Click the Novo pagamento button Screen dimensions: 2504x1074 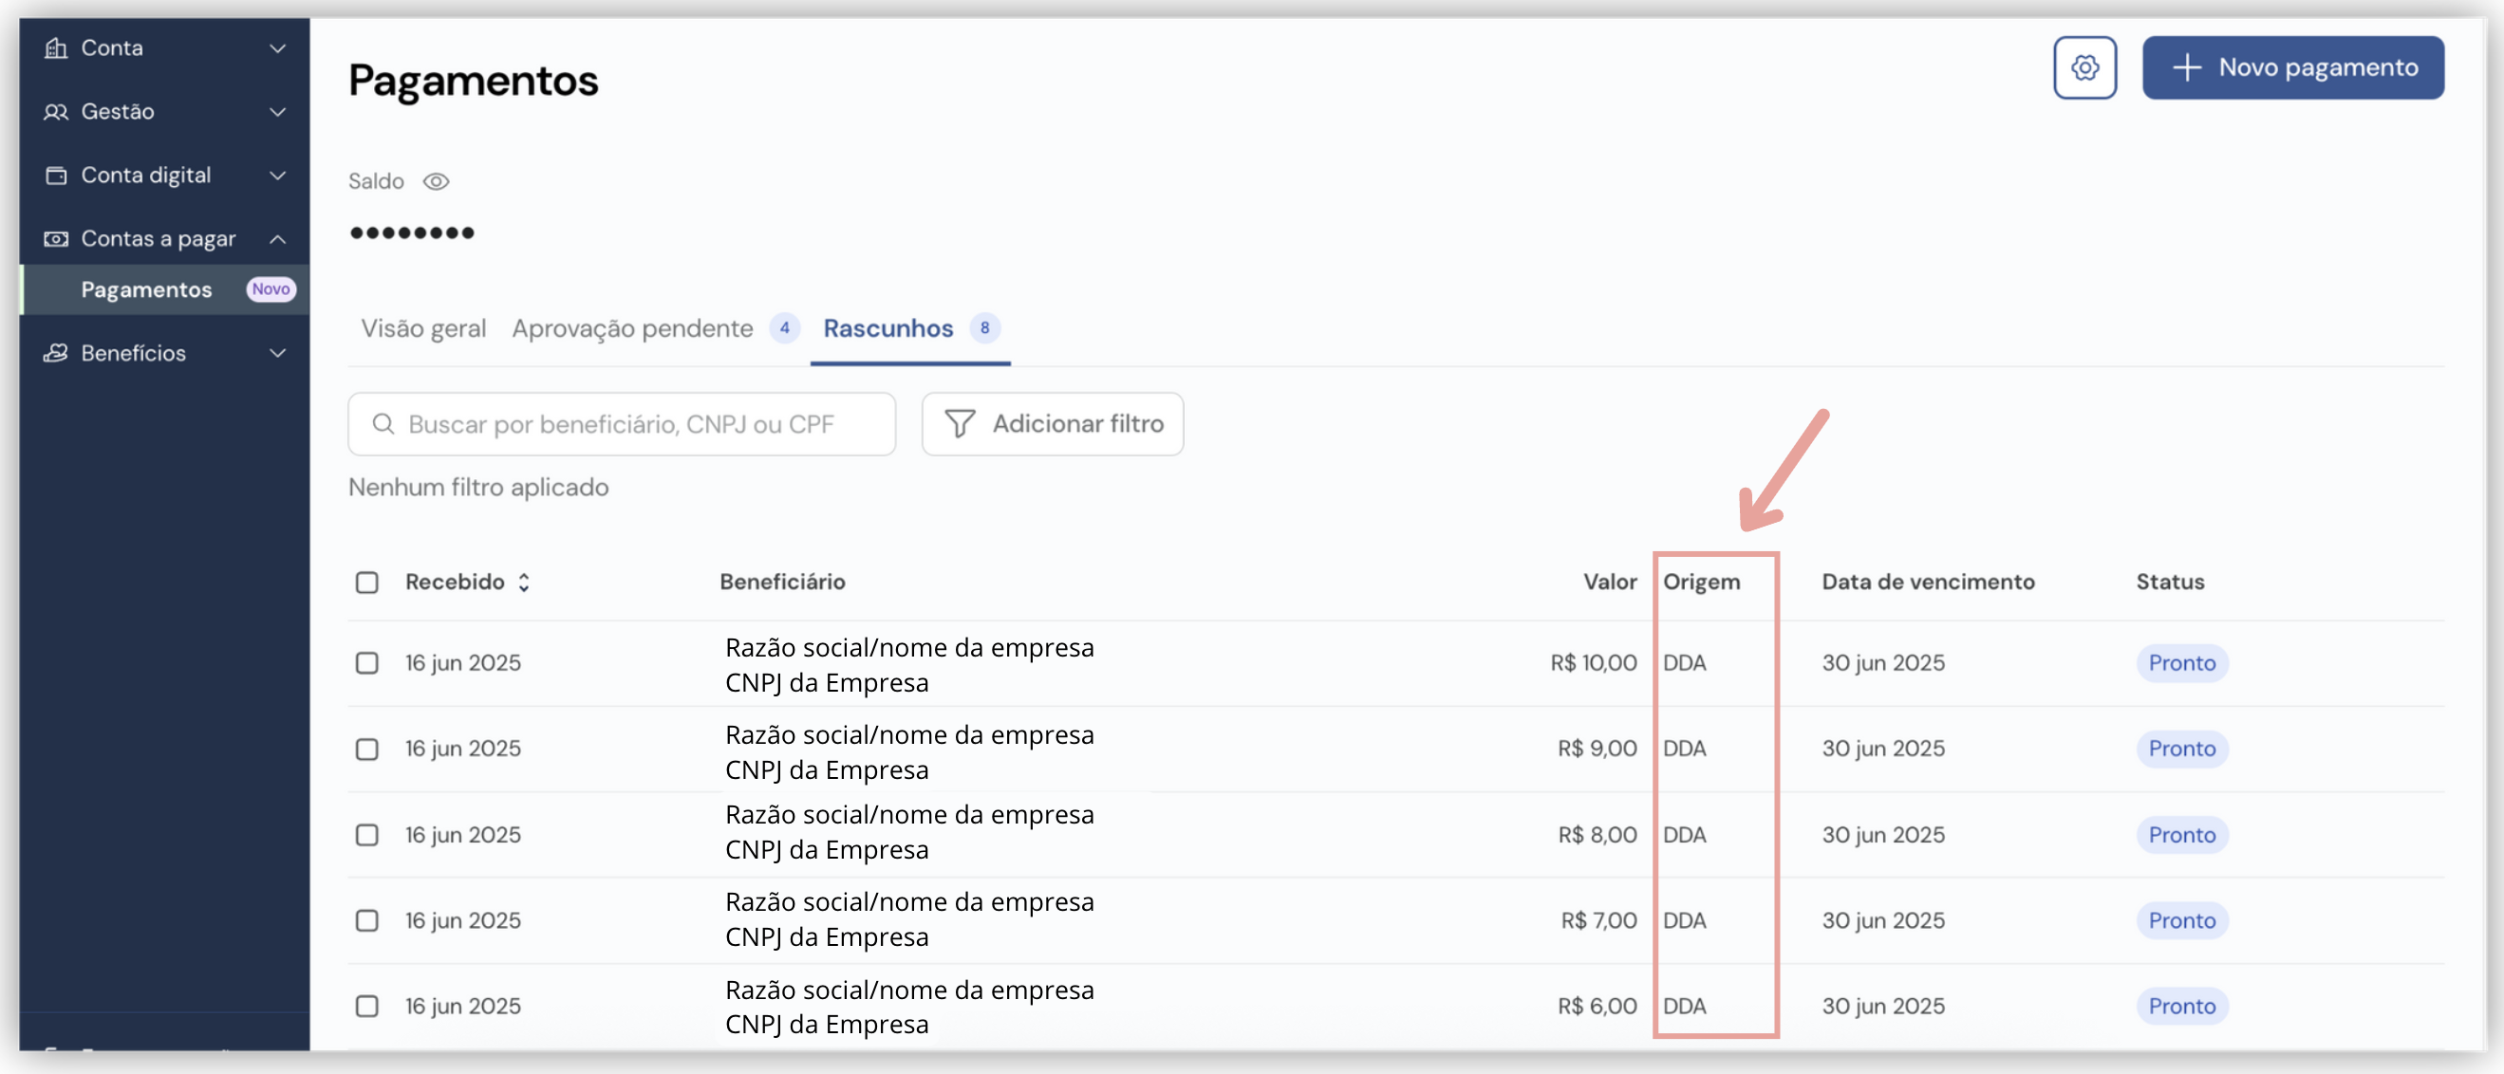pyautogui.click(x=2292, y=68)
